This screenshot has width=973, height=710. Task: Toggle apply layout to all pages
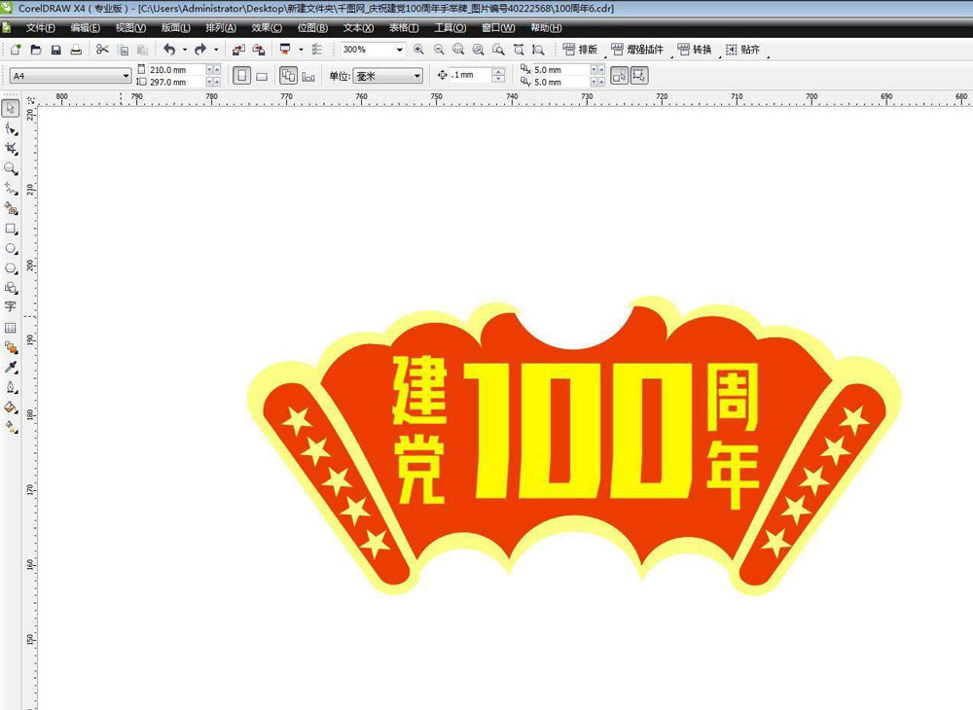click(288, 76)
